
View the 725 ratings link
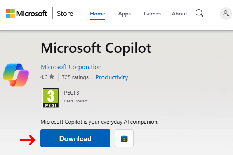(x=75, y=77)
